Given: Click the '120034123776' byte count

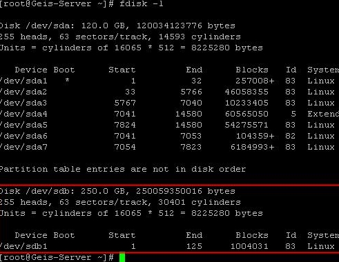Looking at the screenshot, I should [169, 26].
